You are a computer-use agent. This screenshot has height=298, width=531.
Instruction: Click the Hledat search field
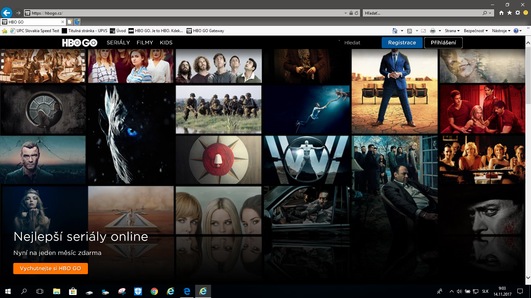(x=352, y=43)
